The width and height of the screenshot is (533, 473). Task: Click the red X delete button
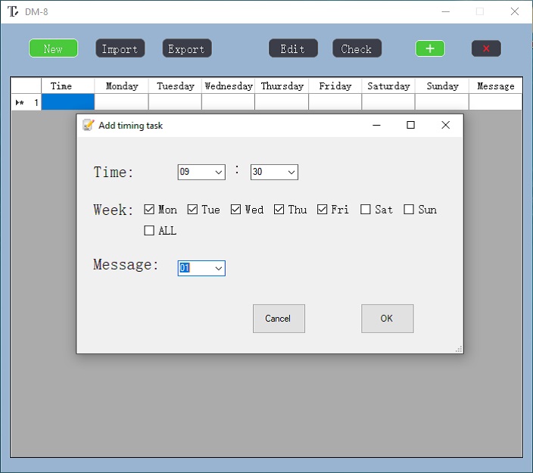click(485, 48)
